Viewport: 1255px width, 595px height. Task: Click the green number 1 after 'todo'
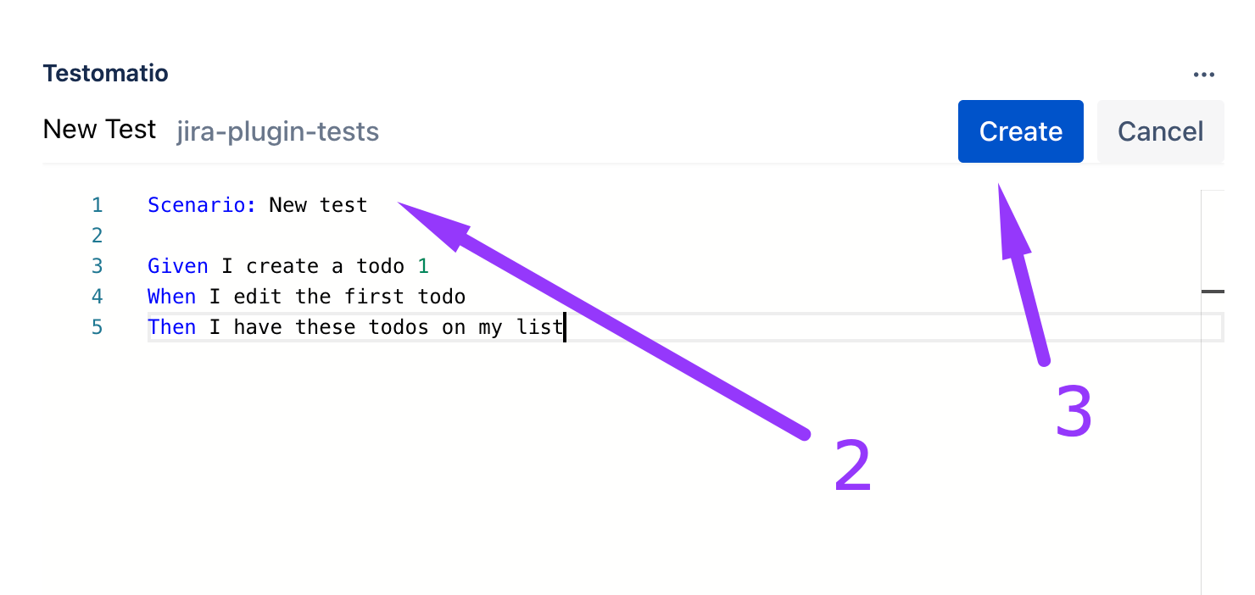[x=423, y=266]
